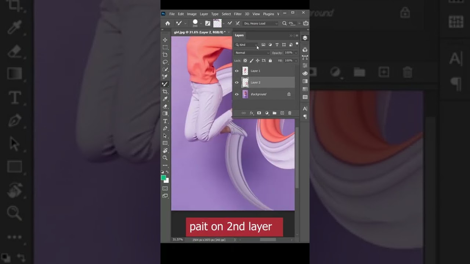Open the Dry, Heavy Load preset dropdown
Viewport: 470px width, 264px height.
pyautogui.click(x=261, y=23)
